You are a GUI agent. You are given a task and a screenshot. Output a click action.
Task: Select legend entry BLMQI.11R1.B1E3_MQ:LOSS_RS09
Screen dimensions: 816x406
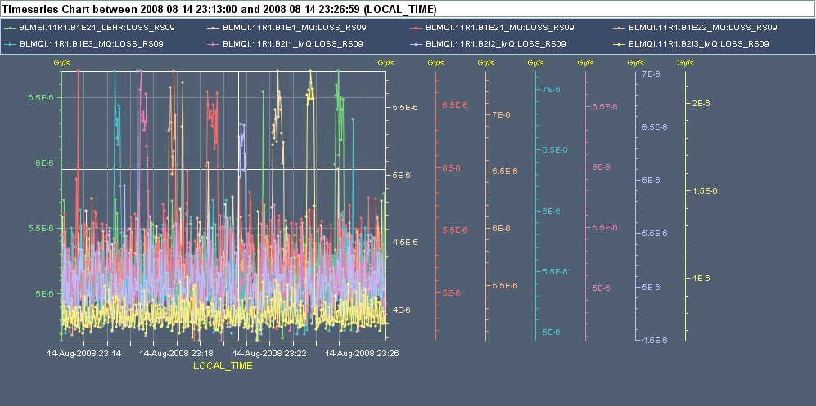[84, 44]
